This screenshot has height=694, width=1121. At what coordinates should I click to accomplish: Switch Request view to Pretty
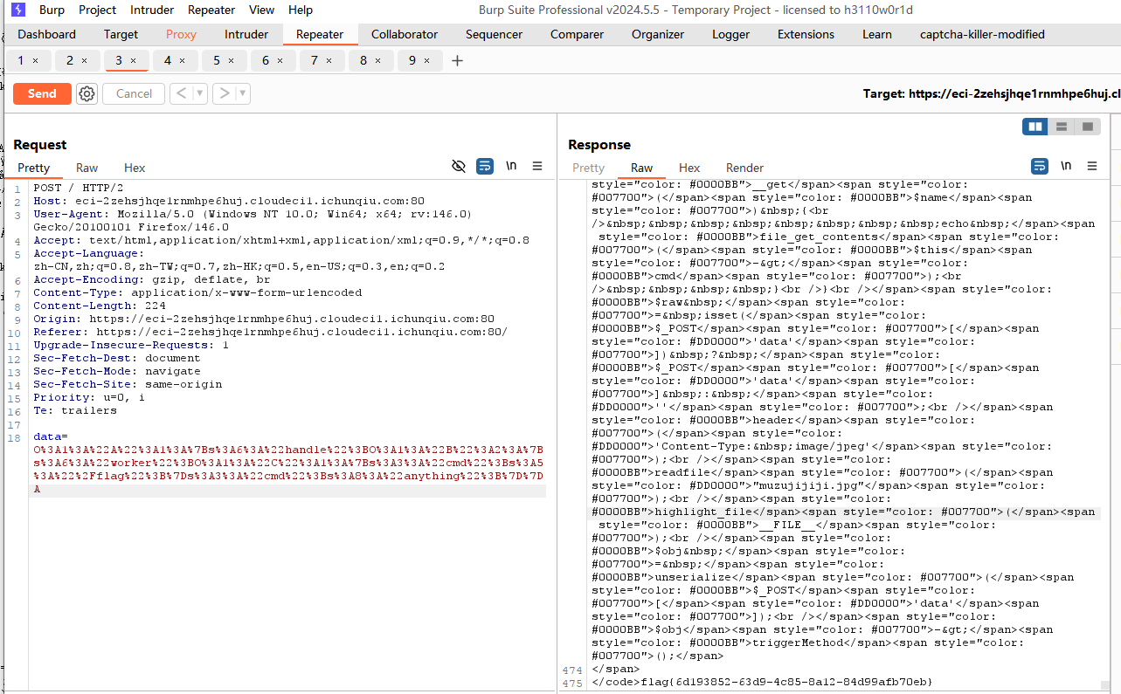click(34, 168)
